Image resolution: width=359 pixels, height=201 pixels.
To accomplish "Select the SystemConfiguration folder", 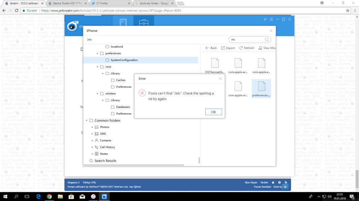I will 124,60.
